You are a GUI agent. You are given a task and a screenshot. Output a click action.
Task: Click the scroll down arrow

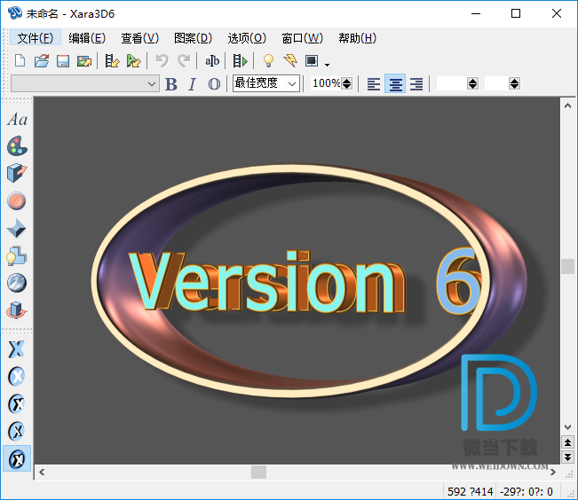567,427
